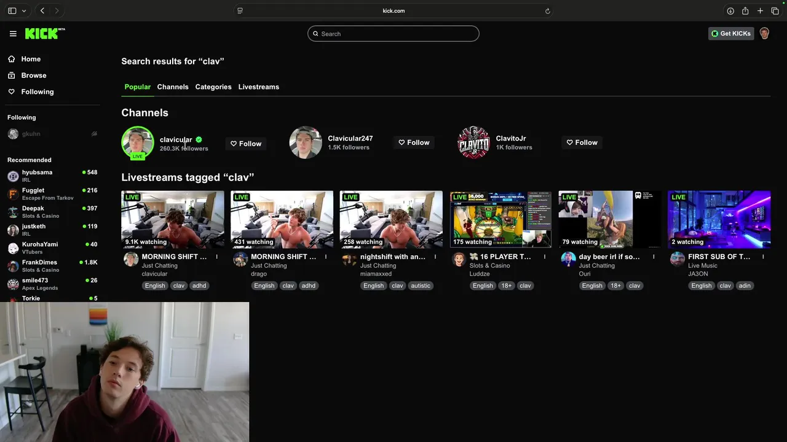
Task: Open the 431 watching stream thumbnail
Action: (282, 219)
